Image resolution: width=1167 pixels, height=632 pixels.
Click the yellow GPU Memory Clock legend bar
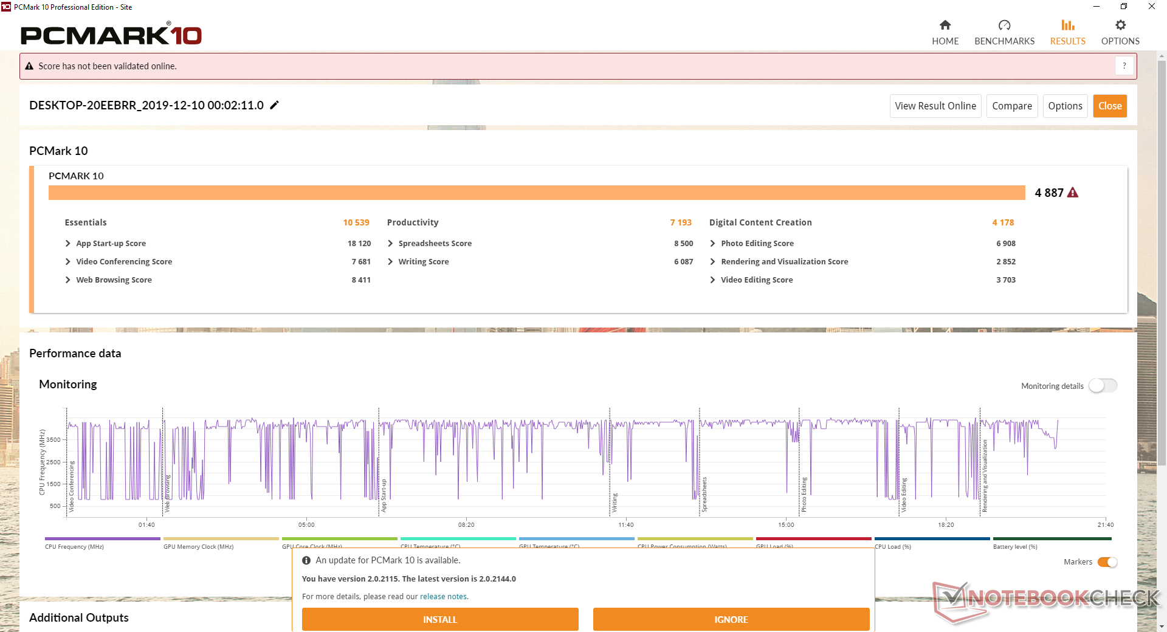(221, 538)
